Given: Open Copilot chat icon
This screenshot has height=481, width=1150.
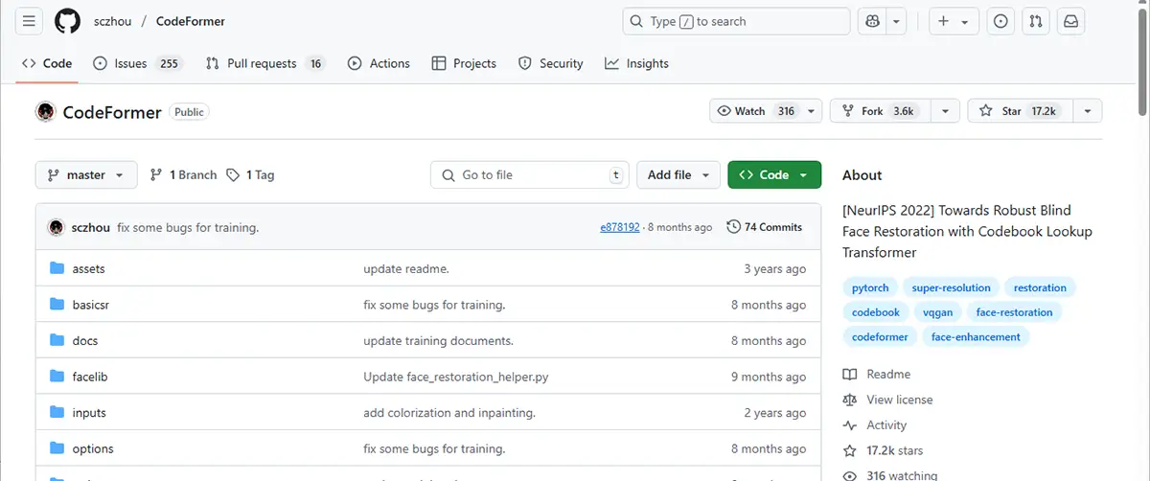Looking at the screenshot, I should tap(872, 21).
